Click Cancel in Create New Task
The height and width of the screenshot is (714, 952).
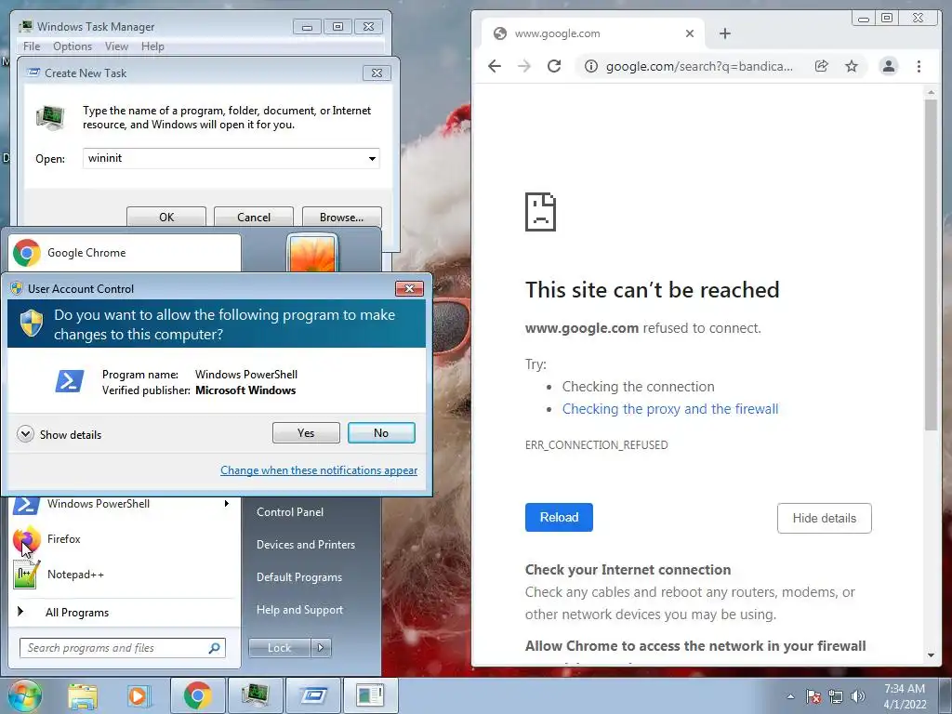[x=254, y=217]
